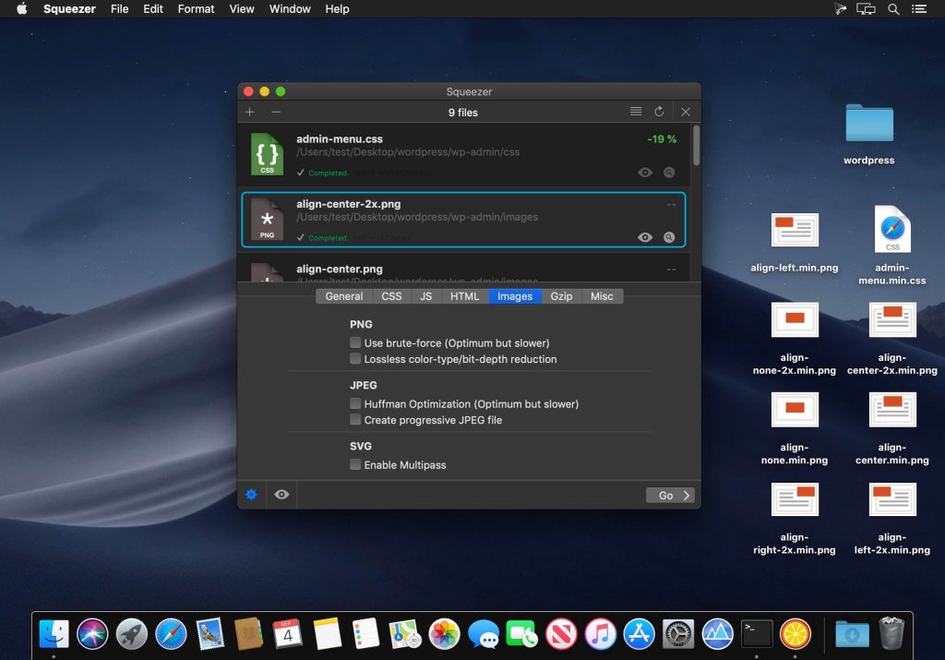The height and width of the screenshot is (660, 945).
Task: Click the blue settings gear icon
Action: click(x=251, y=495)
